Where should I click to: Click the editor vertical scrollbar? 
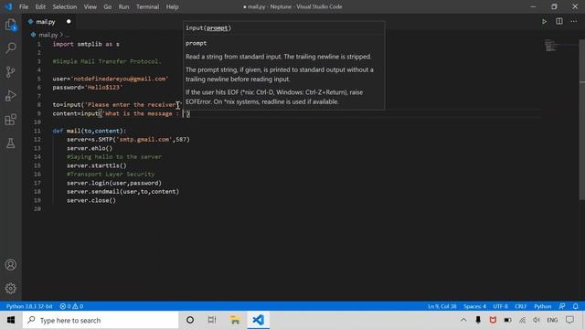point(582,120)
